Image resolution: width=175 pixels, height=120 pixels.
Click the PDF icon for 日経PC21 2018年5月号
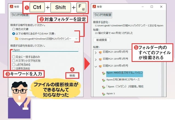100,52
